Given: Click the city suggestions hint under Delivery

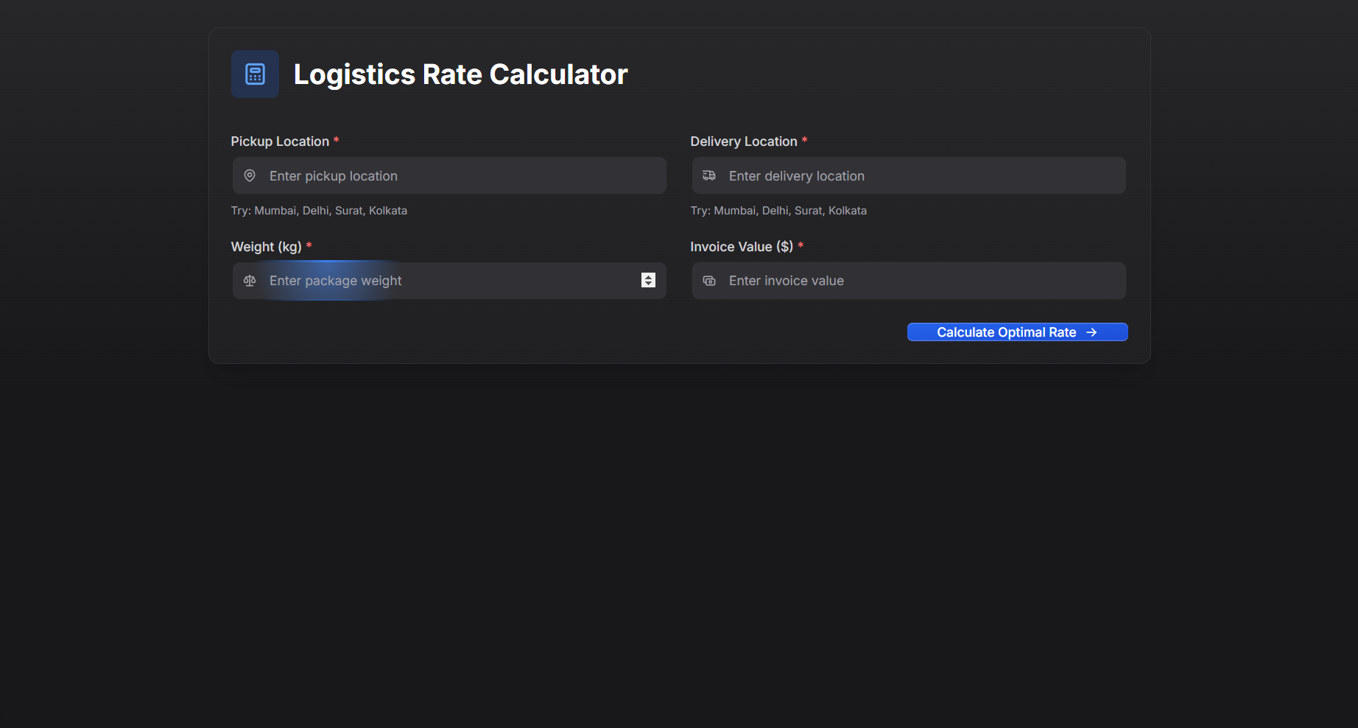Looking at the screenshot, I should (x=778, y=211).
